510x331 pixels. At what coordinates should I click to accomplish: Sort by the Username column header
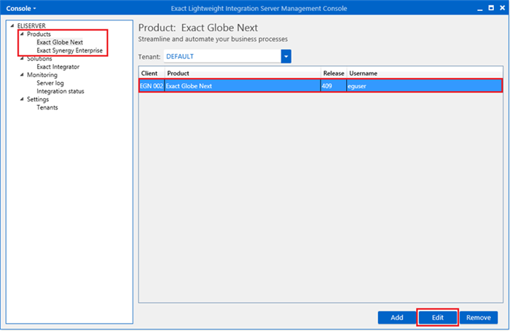(425, 73)
